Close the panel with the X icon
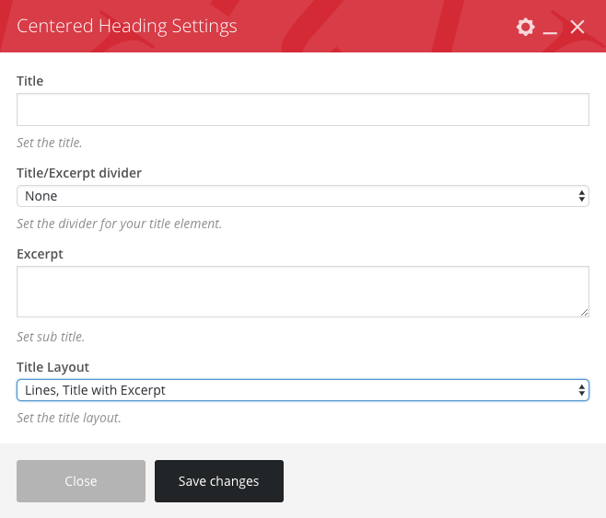Image resolution: width=606 pixels, height=518 pixels. [577, 27]
